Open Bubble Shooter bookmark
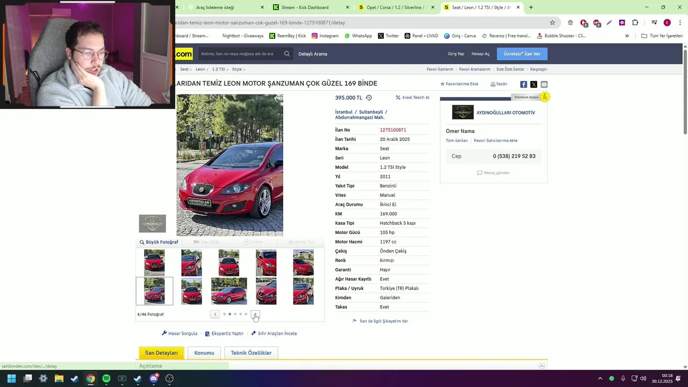This screenshot has width=688, height=387. (x=561, y=36)
